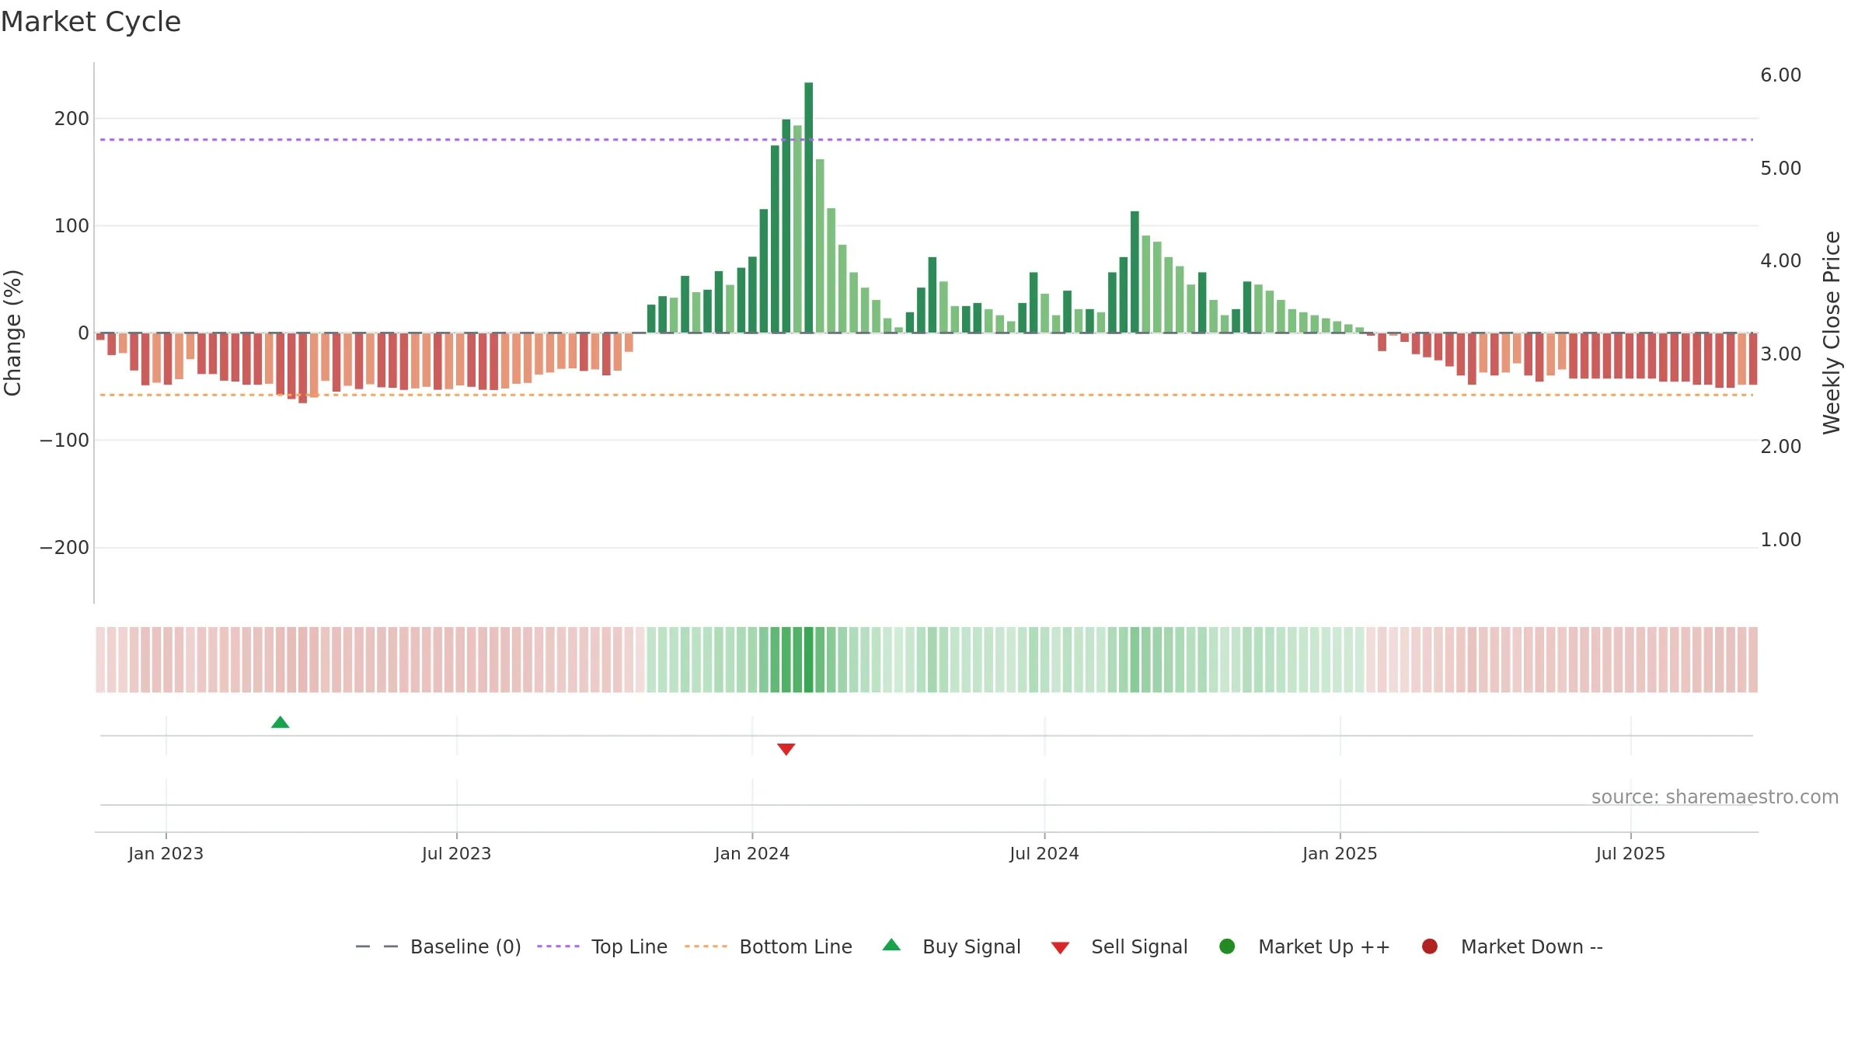Click the Weekly Close Price axis title

[1832, 333]
